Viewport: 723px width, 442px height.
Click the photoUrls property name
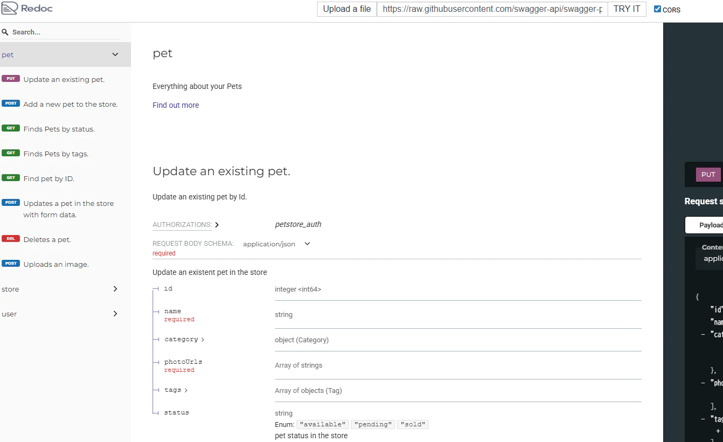pyautogui.click(x=183, y=362)
